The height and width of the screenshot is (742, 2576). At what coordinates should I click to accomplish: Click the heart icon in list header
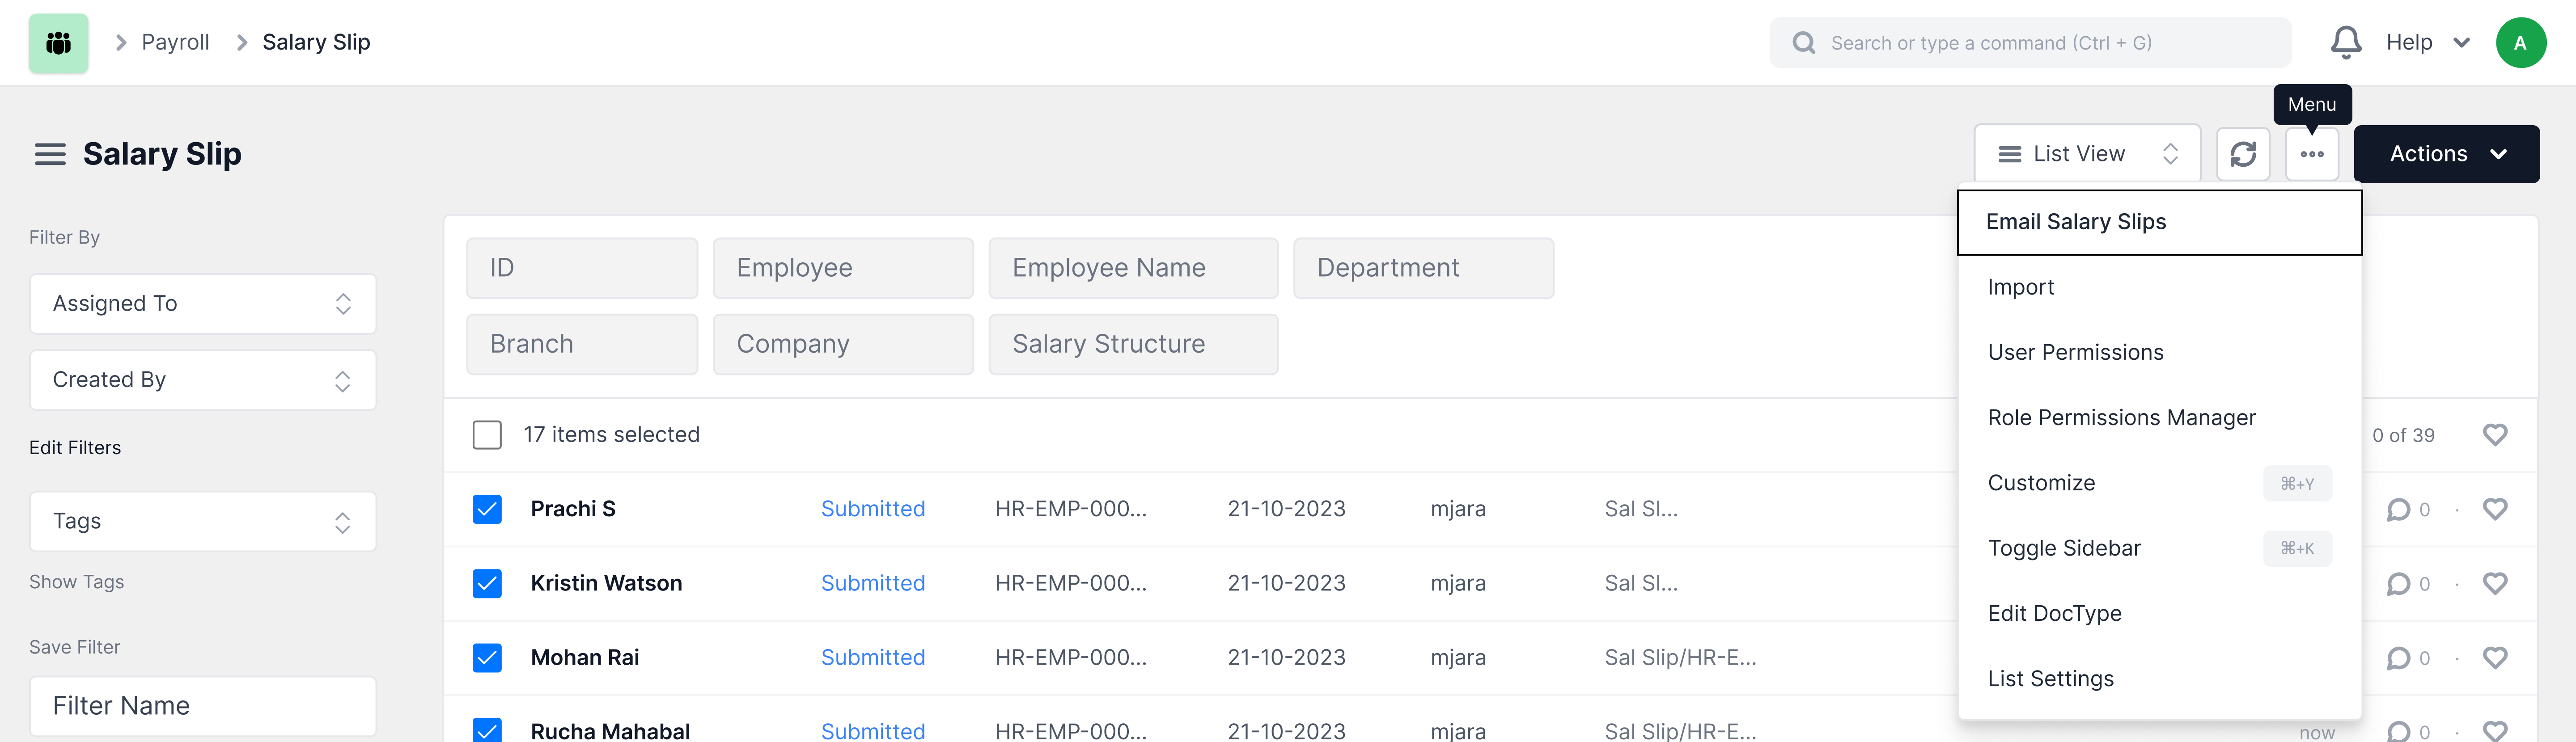2495,435
